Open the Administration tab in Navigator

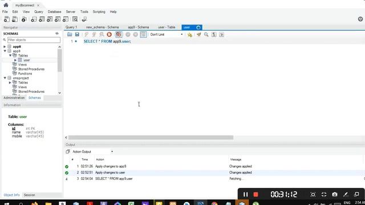(14, 98)
